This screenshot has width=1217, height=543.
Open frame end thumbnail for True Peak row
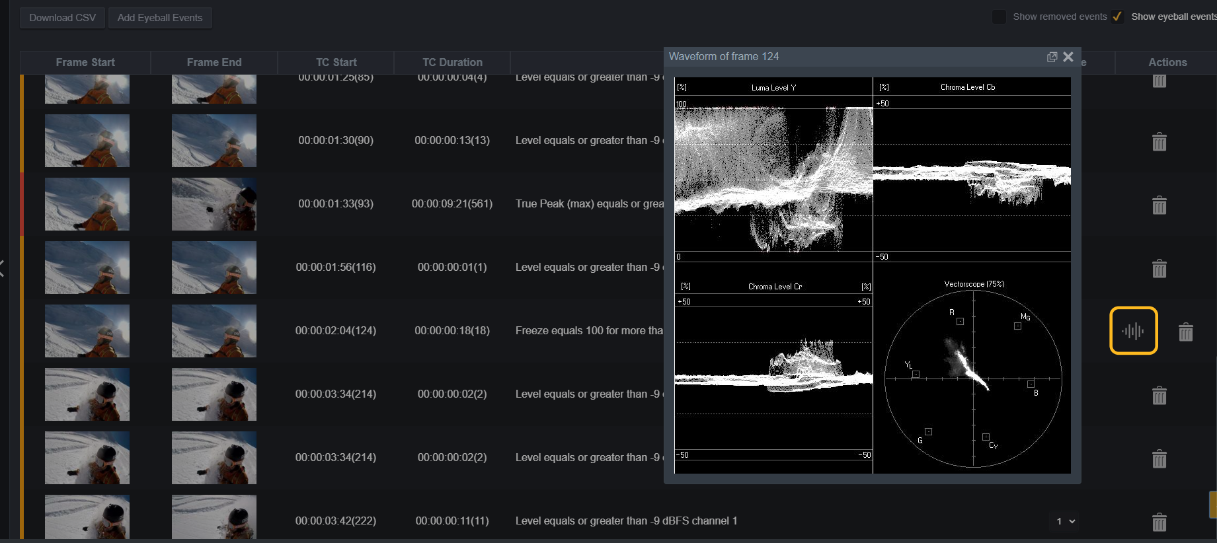pyautogui.click(x=214, y=204)
